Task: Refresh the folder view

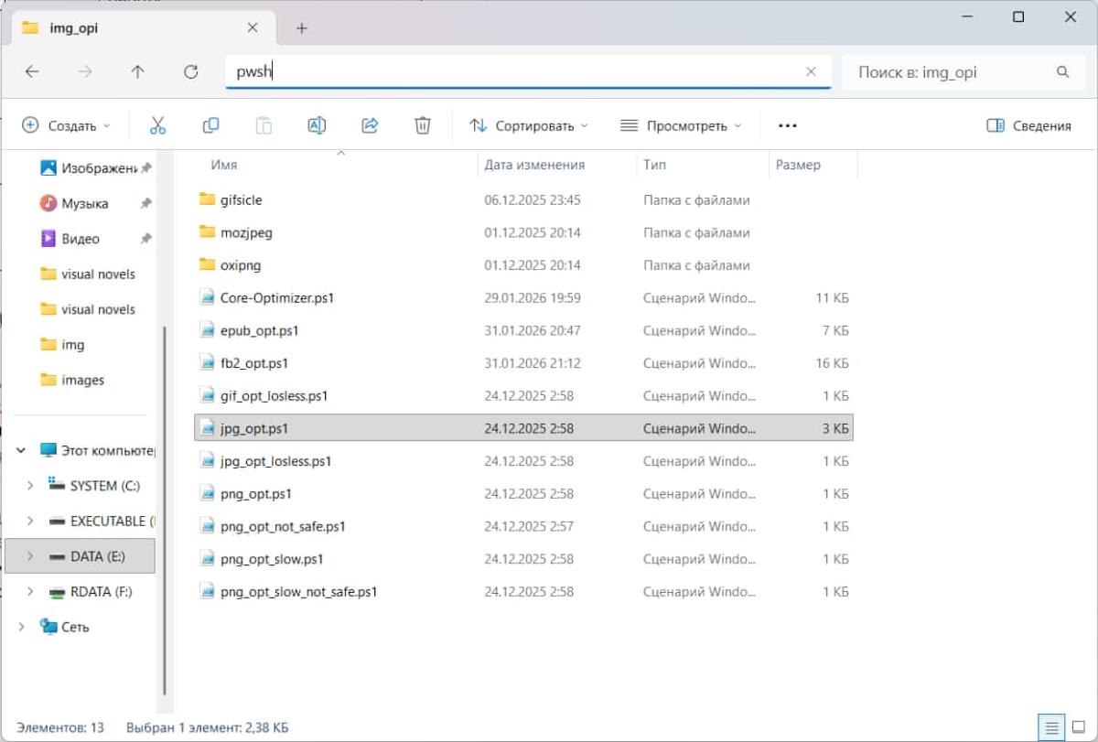Action: [x=191, y=71]
